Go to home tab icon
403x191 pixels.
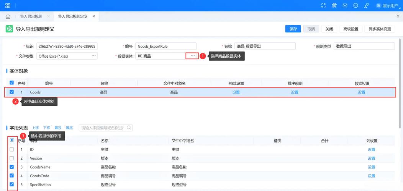(x=8, y=17)
